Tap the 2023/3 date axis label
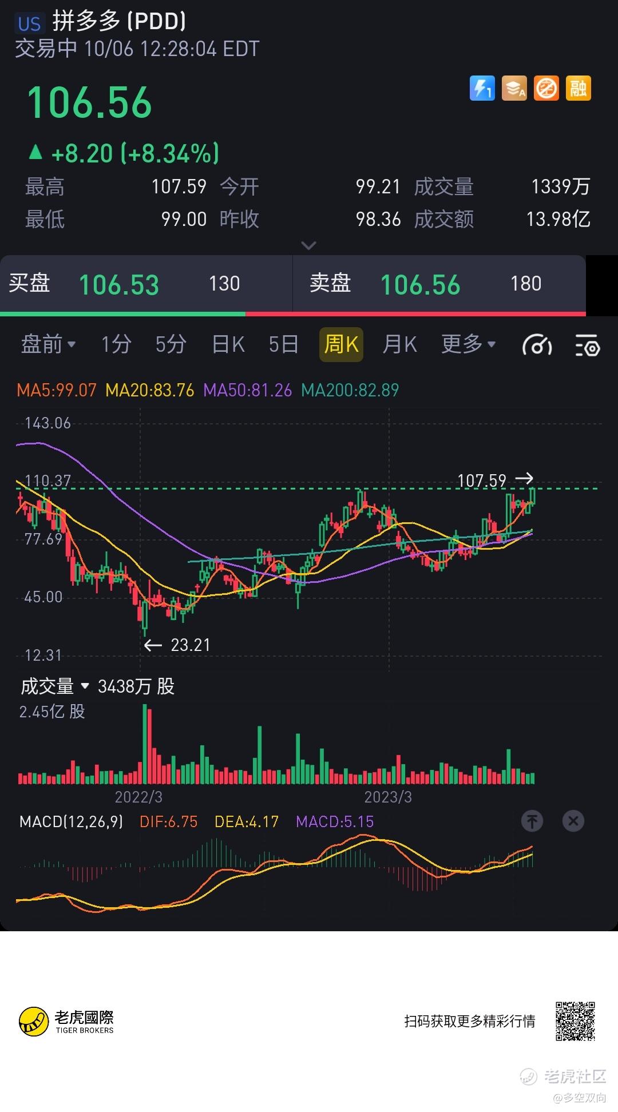The height and width of the screenshot is (1112, 618). pyautogui.click(x=388, y=797)
